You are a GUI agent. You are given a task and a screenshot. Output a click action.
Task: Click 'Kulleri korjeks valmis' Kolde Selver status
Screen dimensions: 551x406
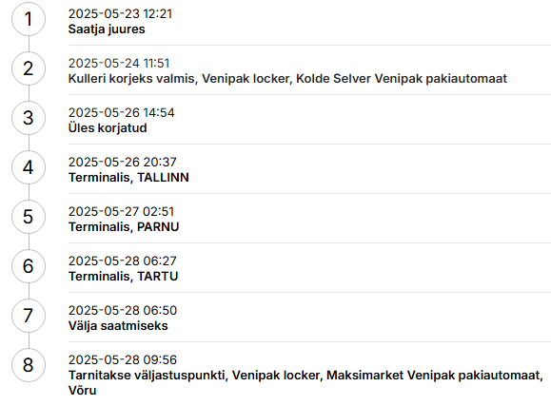(x=287, y=79)
